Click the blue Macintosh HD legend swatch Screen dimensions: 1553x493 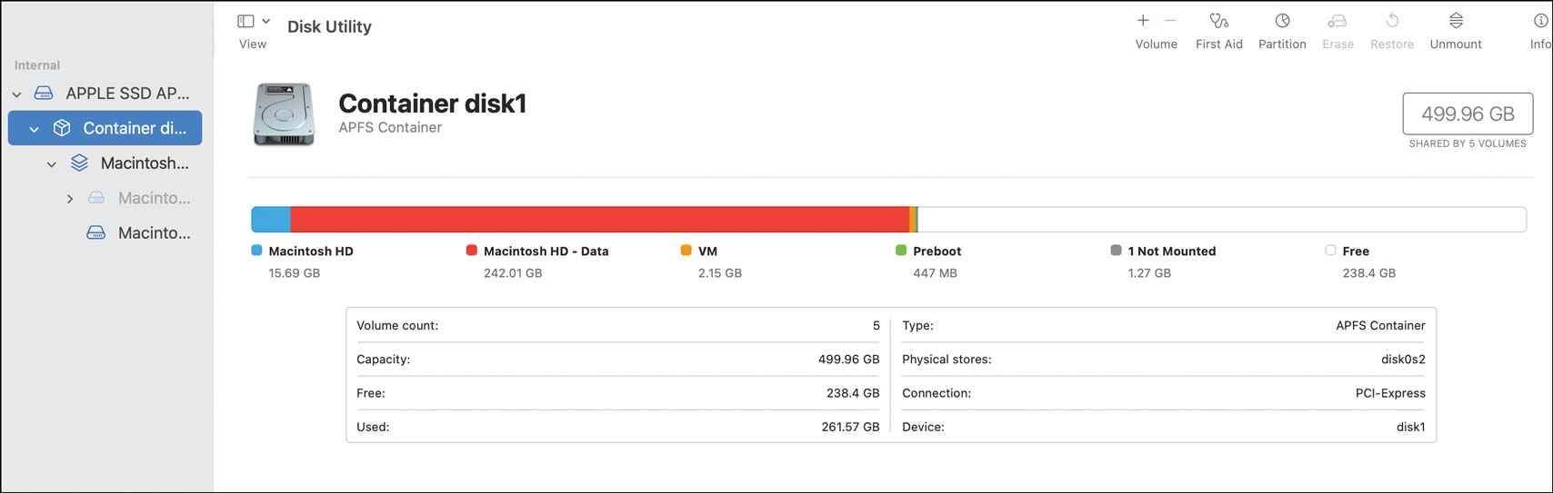coord(256,251)
